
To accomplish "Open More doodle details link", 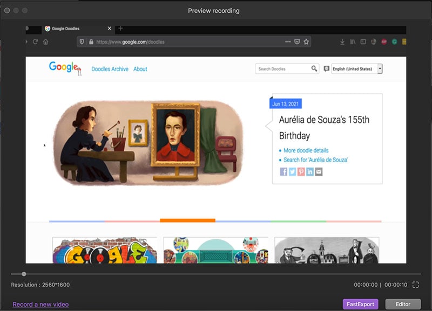I will 306,150.
